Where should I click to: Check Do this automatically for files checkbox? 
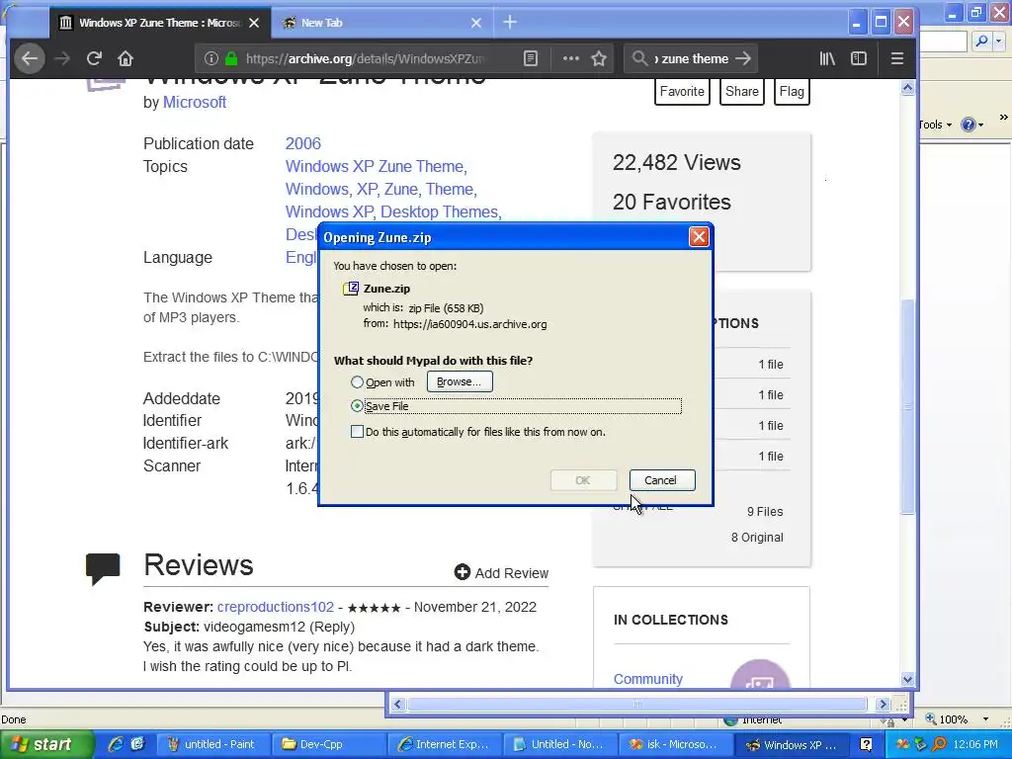click(x=357, y=431)
